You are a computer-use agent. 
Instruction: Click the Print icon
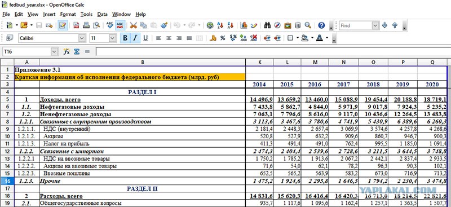[86, 25]
